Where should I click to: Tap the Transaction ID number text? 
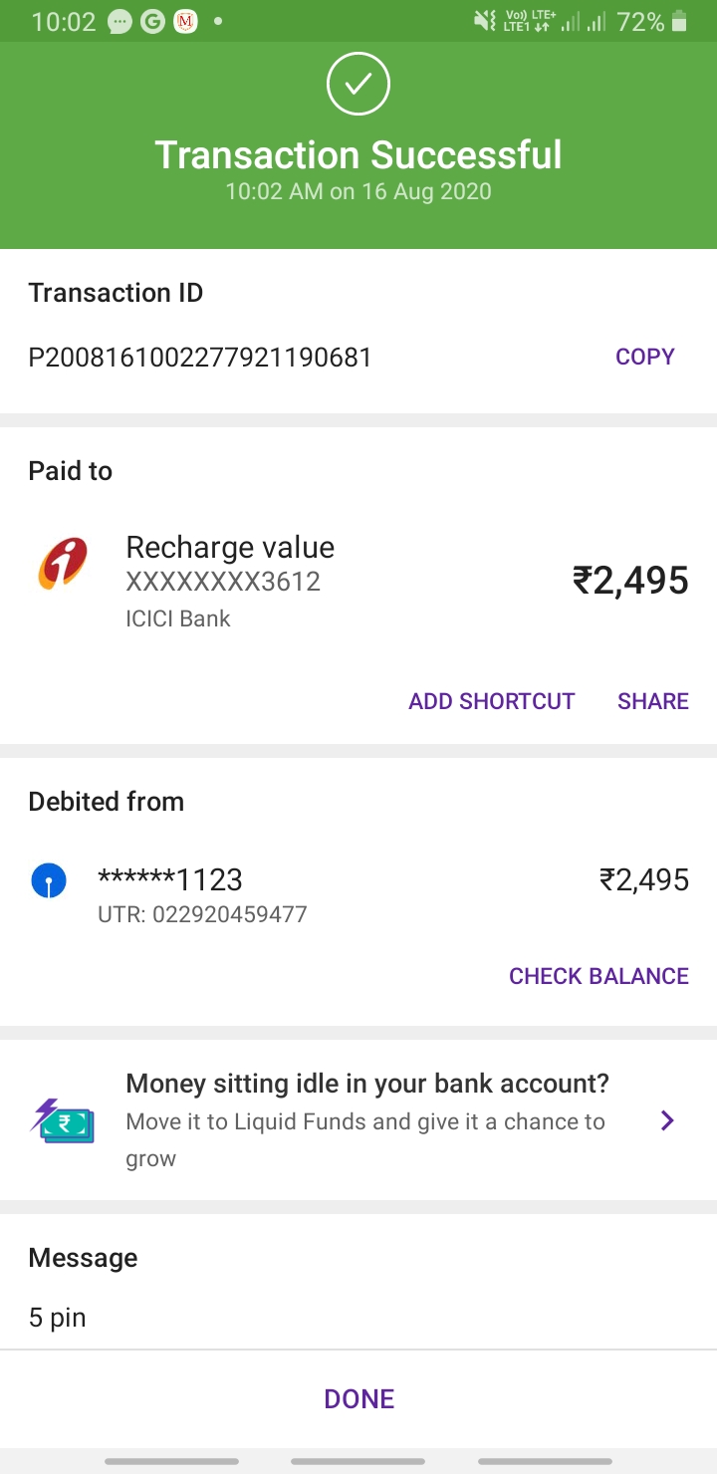(200, 358)
